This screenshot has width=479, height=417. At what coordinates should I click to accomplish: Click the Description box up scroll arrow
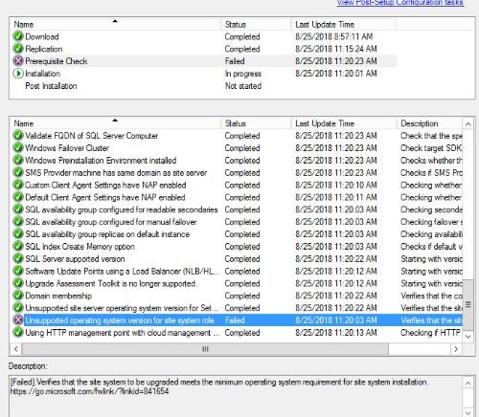(x=468, y=383)
